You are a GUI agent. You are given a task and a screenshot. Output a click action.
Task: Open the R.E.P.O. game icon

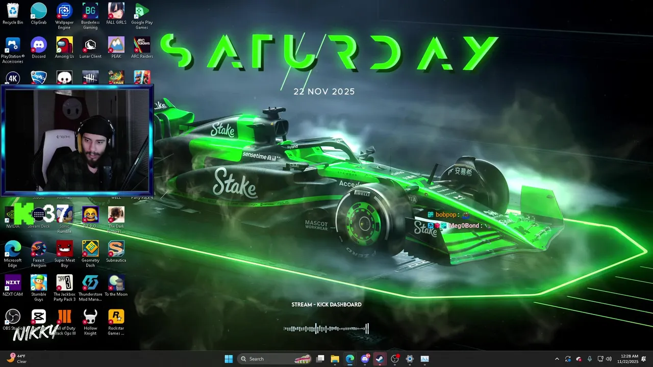tap(90, 218)
